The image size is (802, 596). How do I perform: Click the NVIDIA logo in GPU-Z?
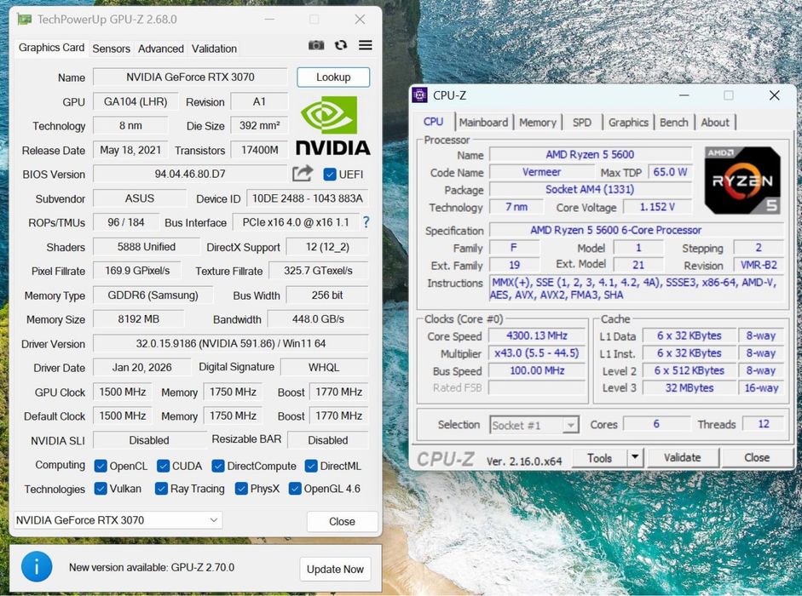point(333,126)
